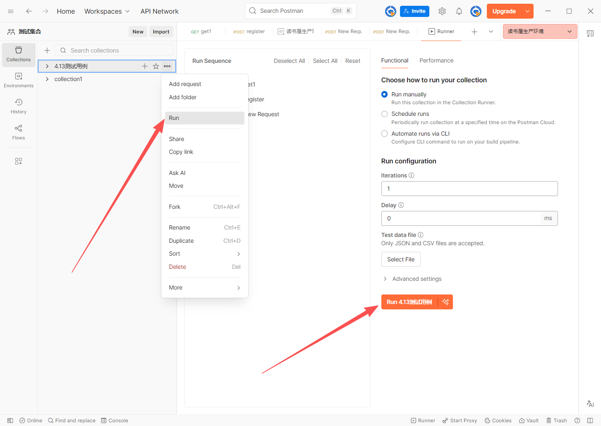Viewport: 601px width, 426px height.
Task: Open Console in status bar
Action: click(115, 421)
